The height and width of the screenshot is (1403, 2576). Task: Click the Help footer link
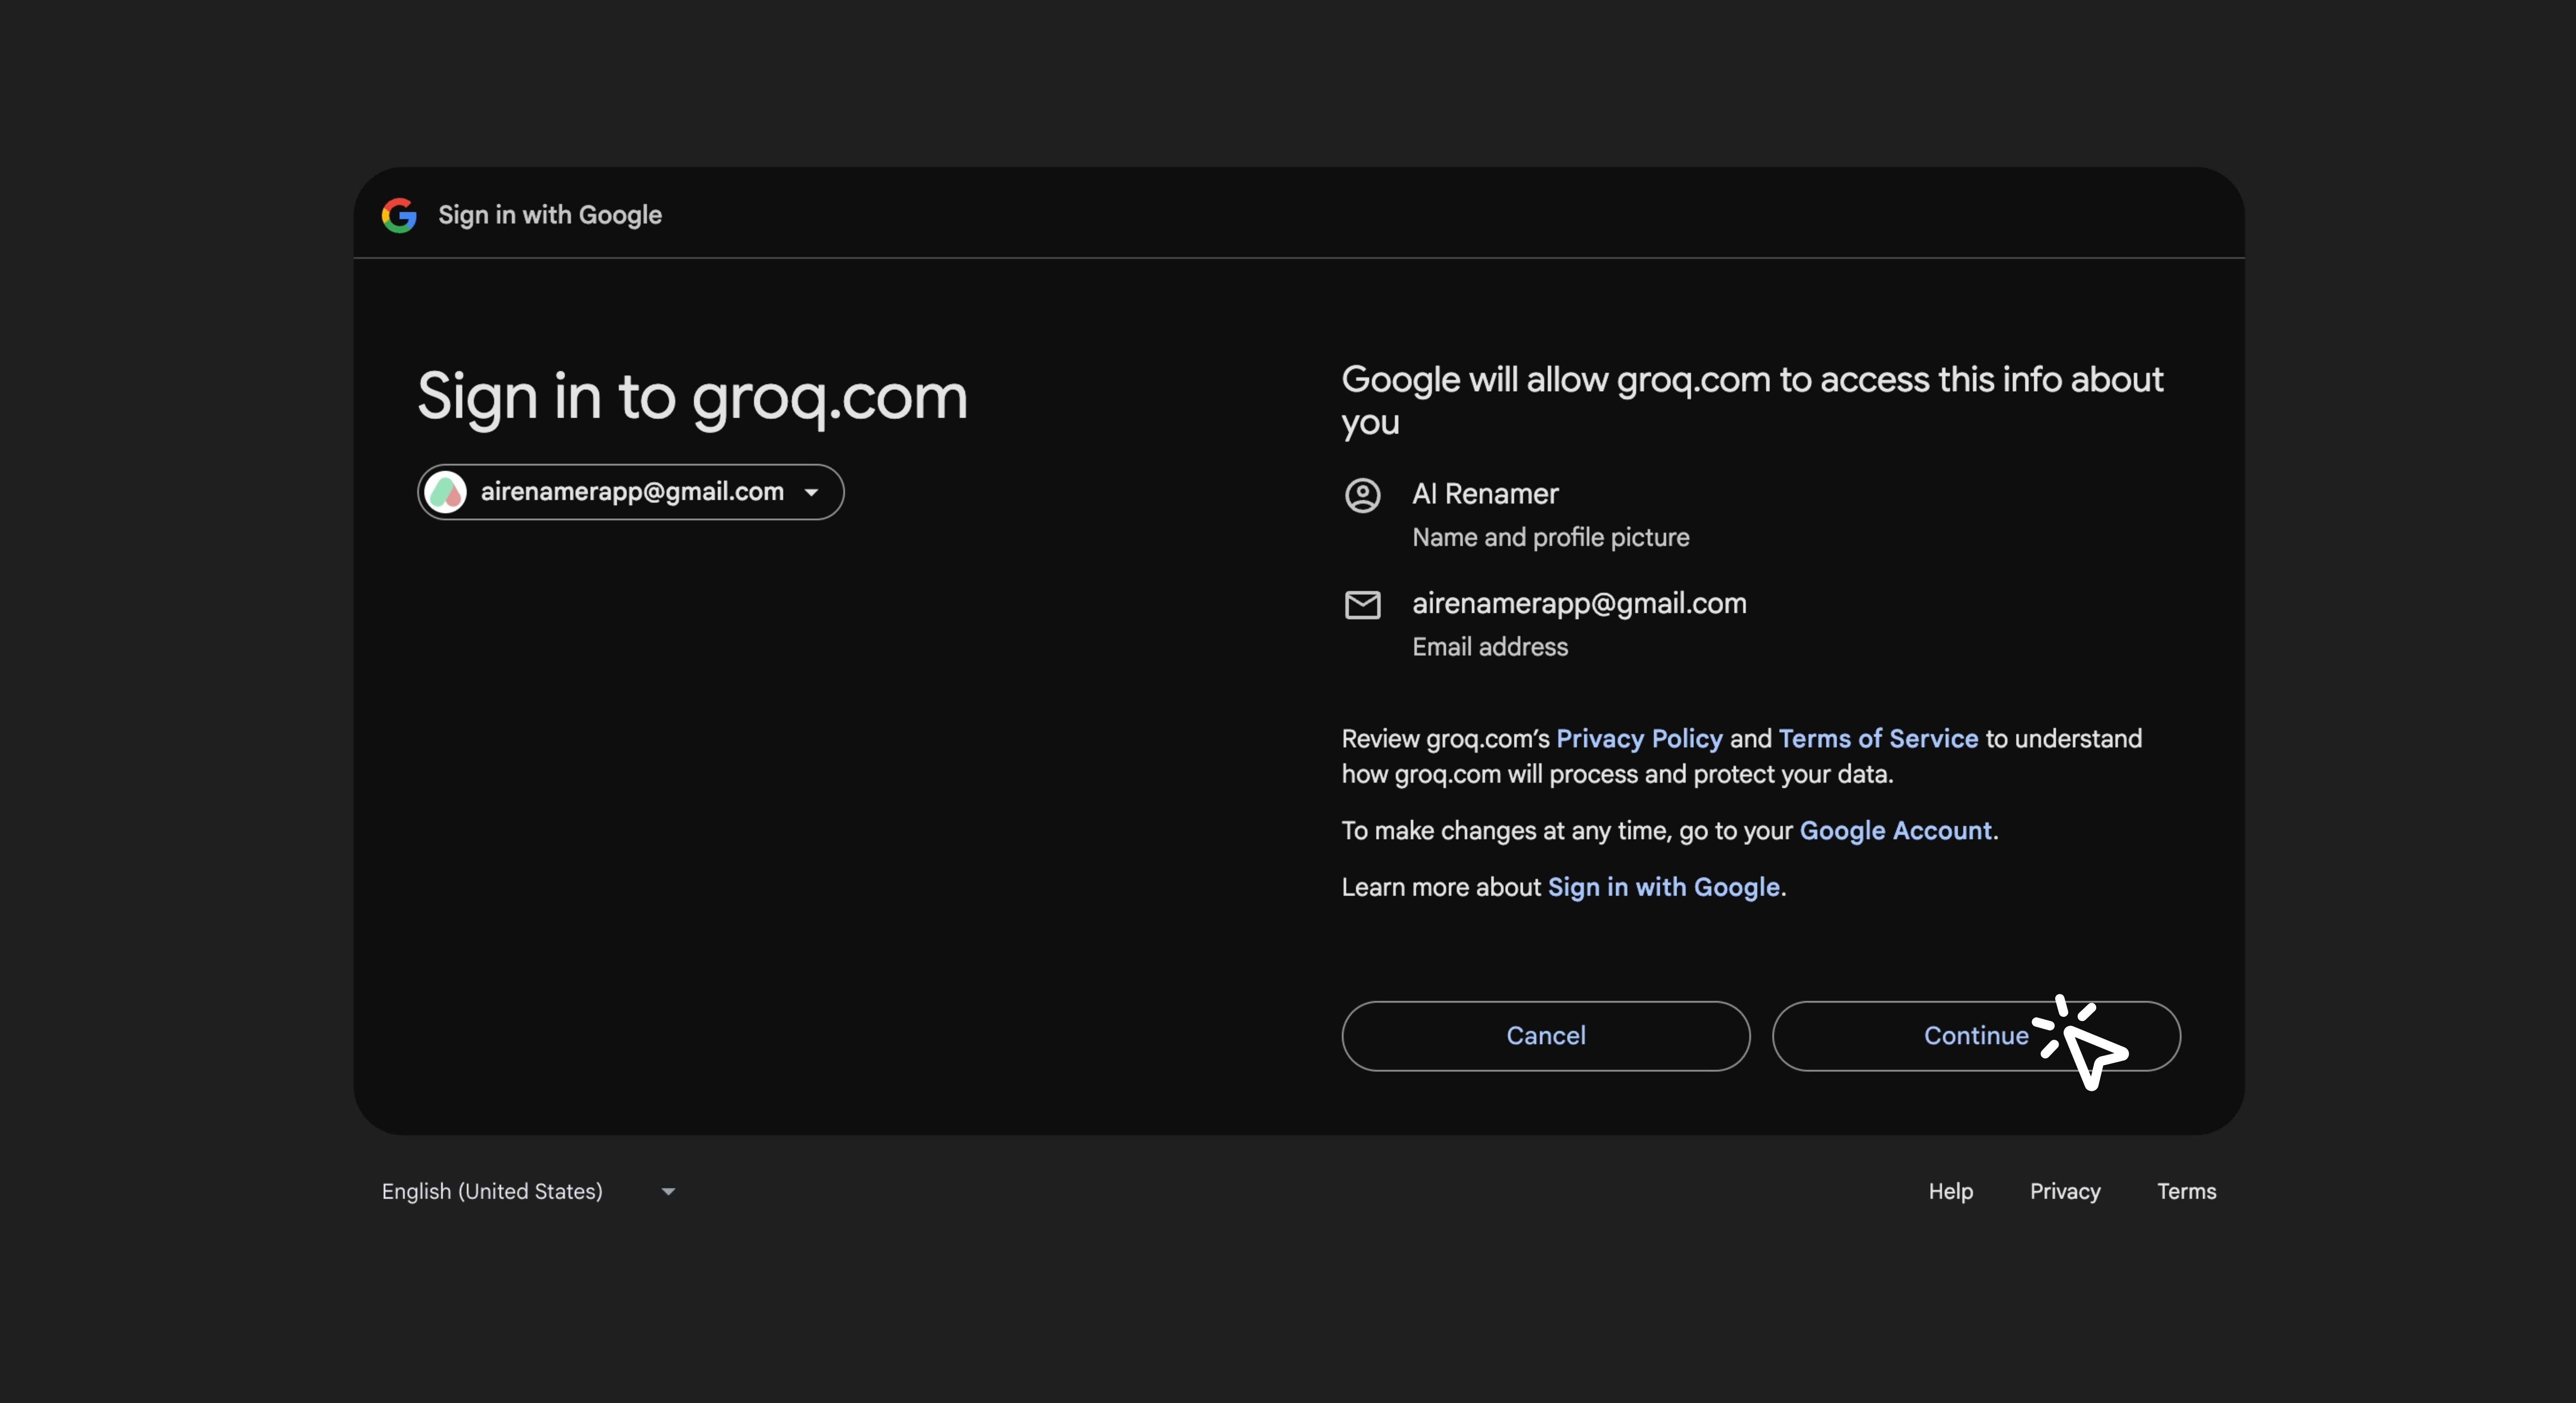tap(1950, 1191)
